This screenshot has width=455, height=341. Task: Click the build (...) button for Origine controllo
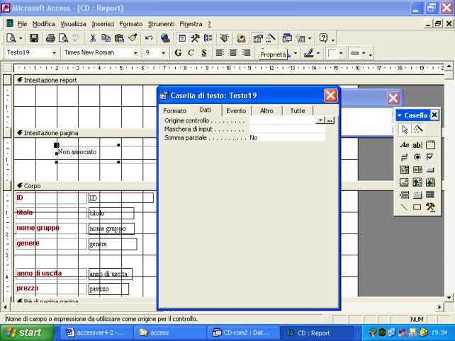point(330,120)
